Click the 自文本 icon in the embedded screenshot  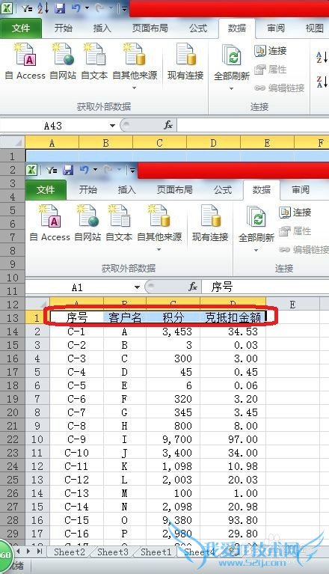click(119, 216)
